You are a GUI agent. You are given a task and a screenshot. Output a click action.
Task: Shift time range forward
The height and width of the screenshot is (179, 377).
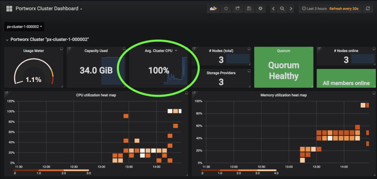[x=291, y=8]
